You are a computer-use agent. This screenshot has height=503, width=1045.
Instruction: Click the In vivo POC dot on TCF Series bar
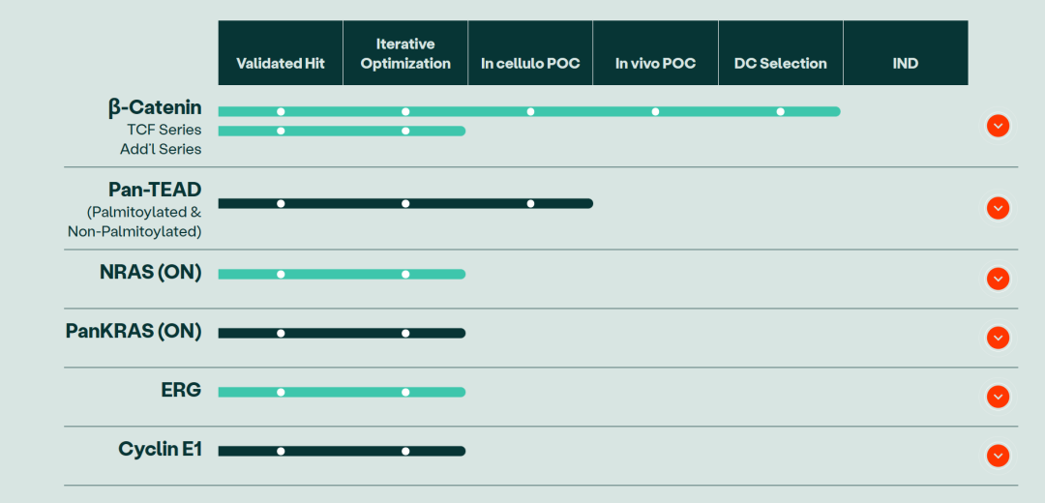click(655, 111)
